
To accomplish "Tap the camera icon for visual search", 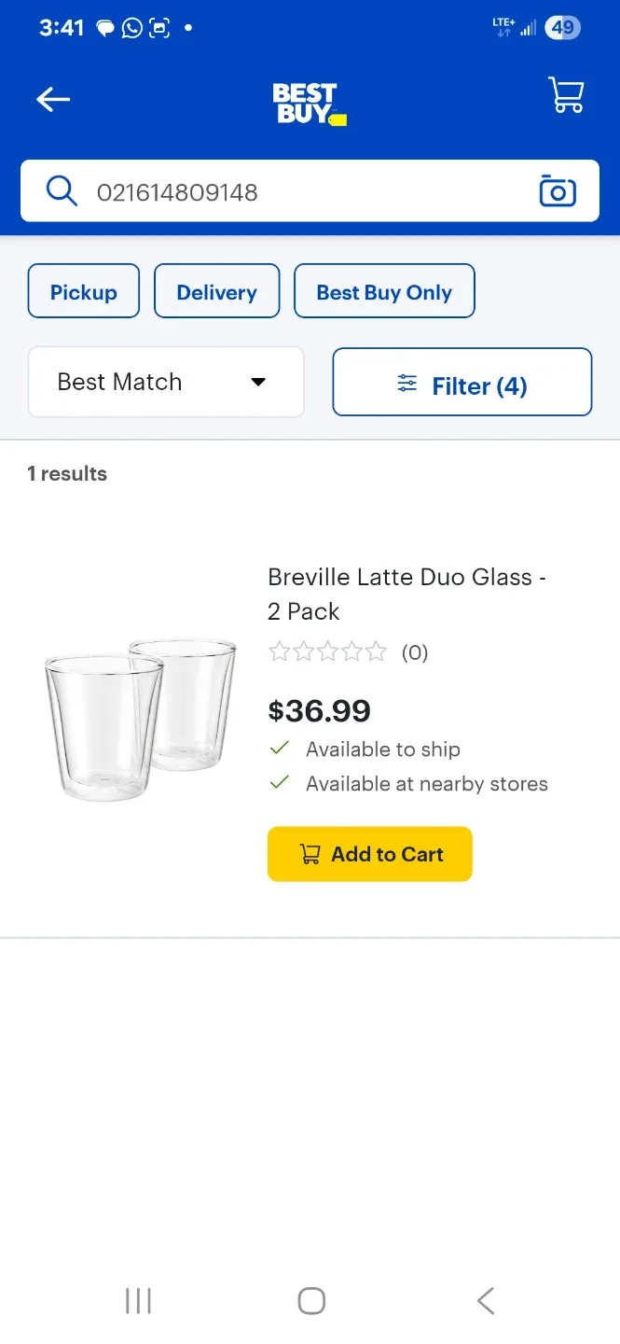I will [558, 190].
